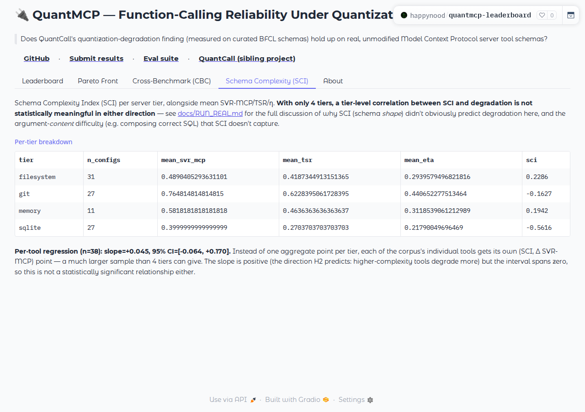
Task: Switch to the Leaderboard tab
Action: point(43,81)
